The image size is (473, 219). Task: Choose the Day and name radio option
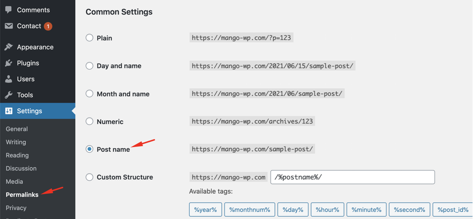coord(89,66)
